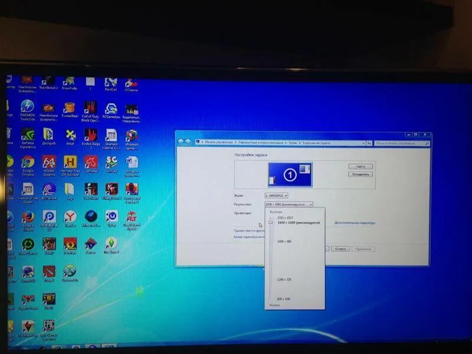
Task: Select 1600 × 900 on the resolution slider
Action: tap(284, 241)
